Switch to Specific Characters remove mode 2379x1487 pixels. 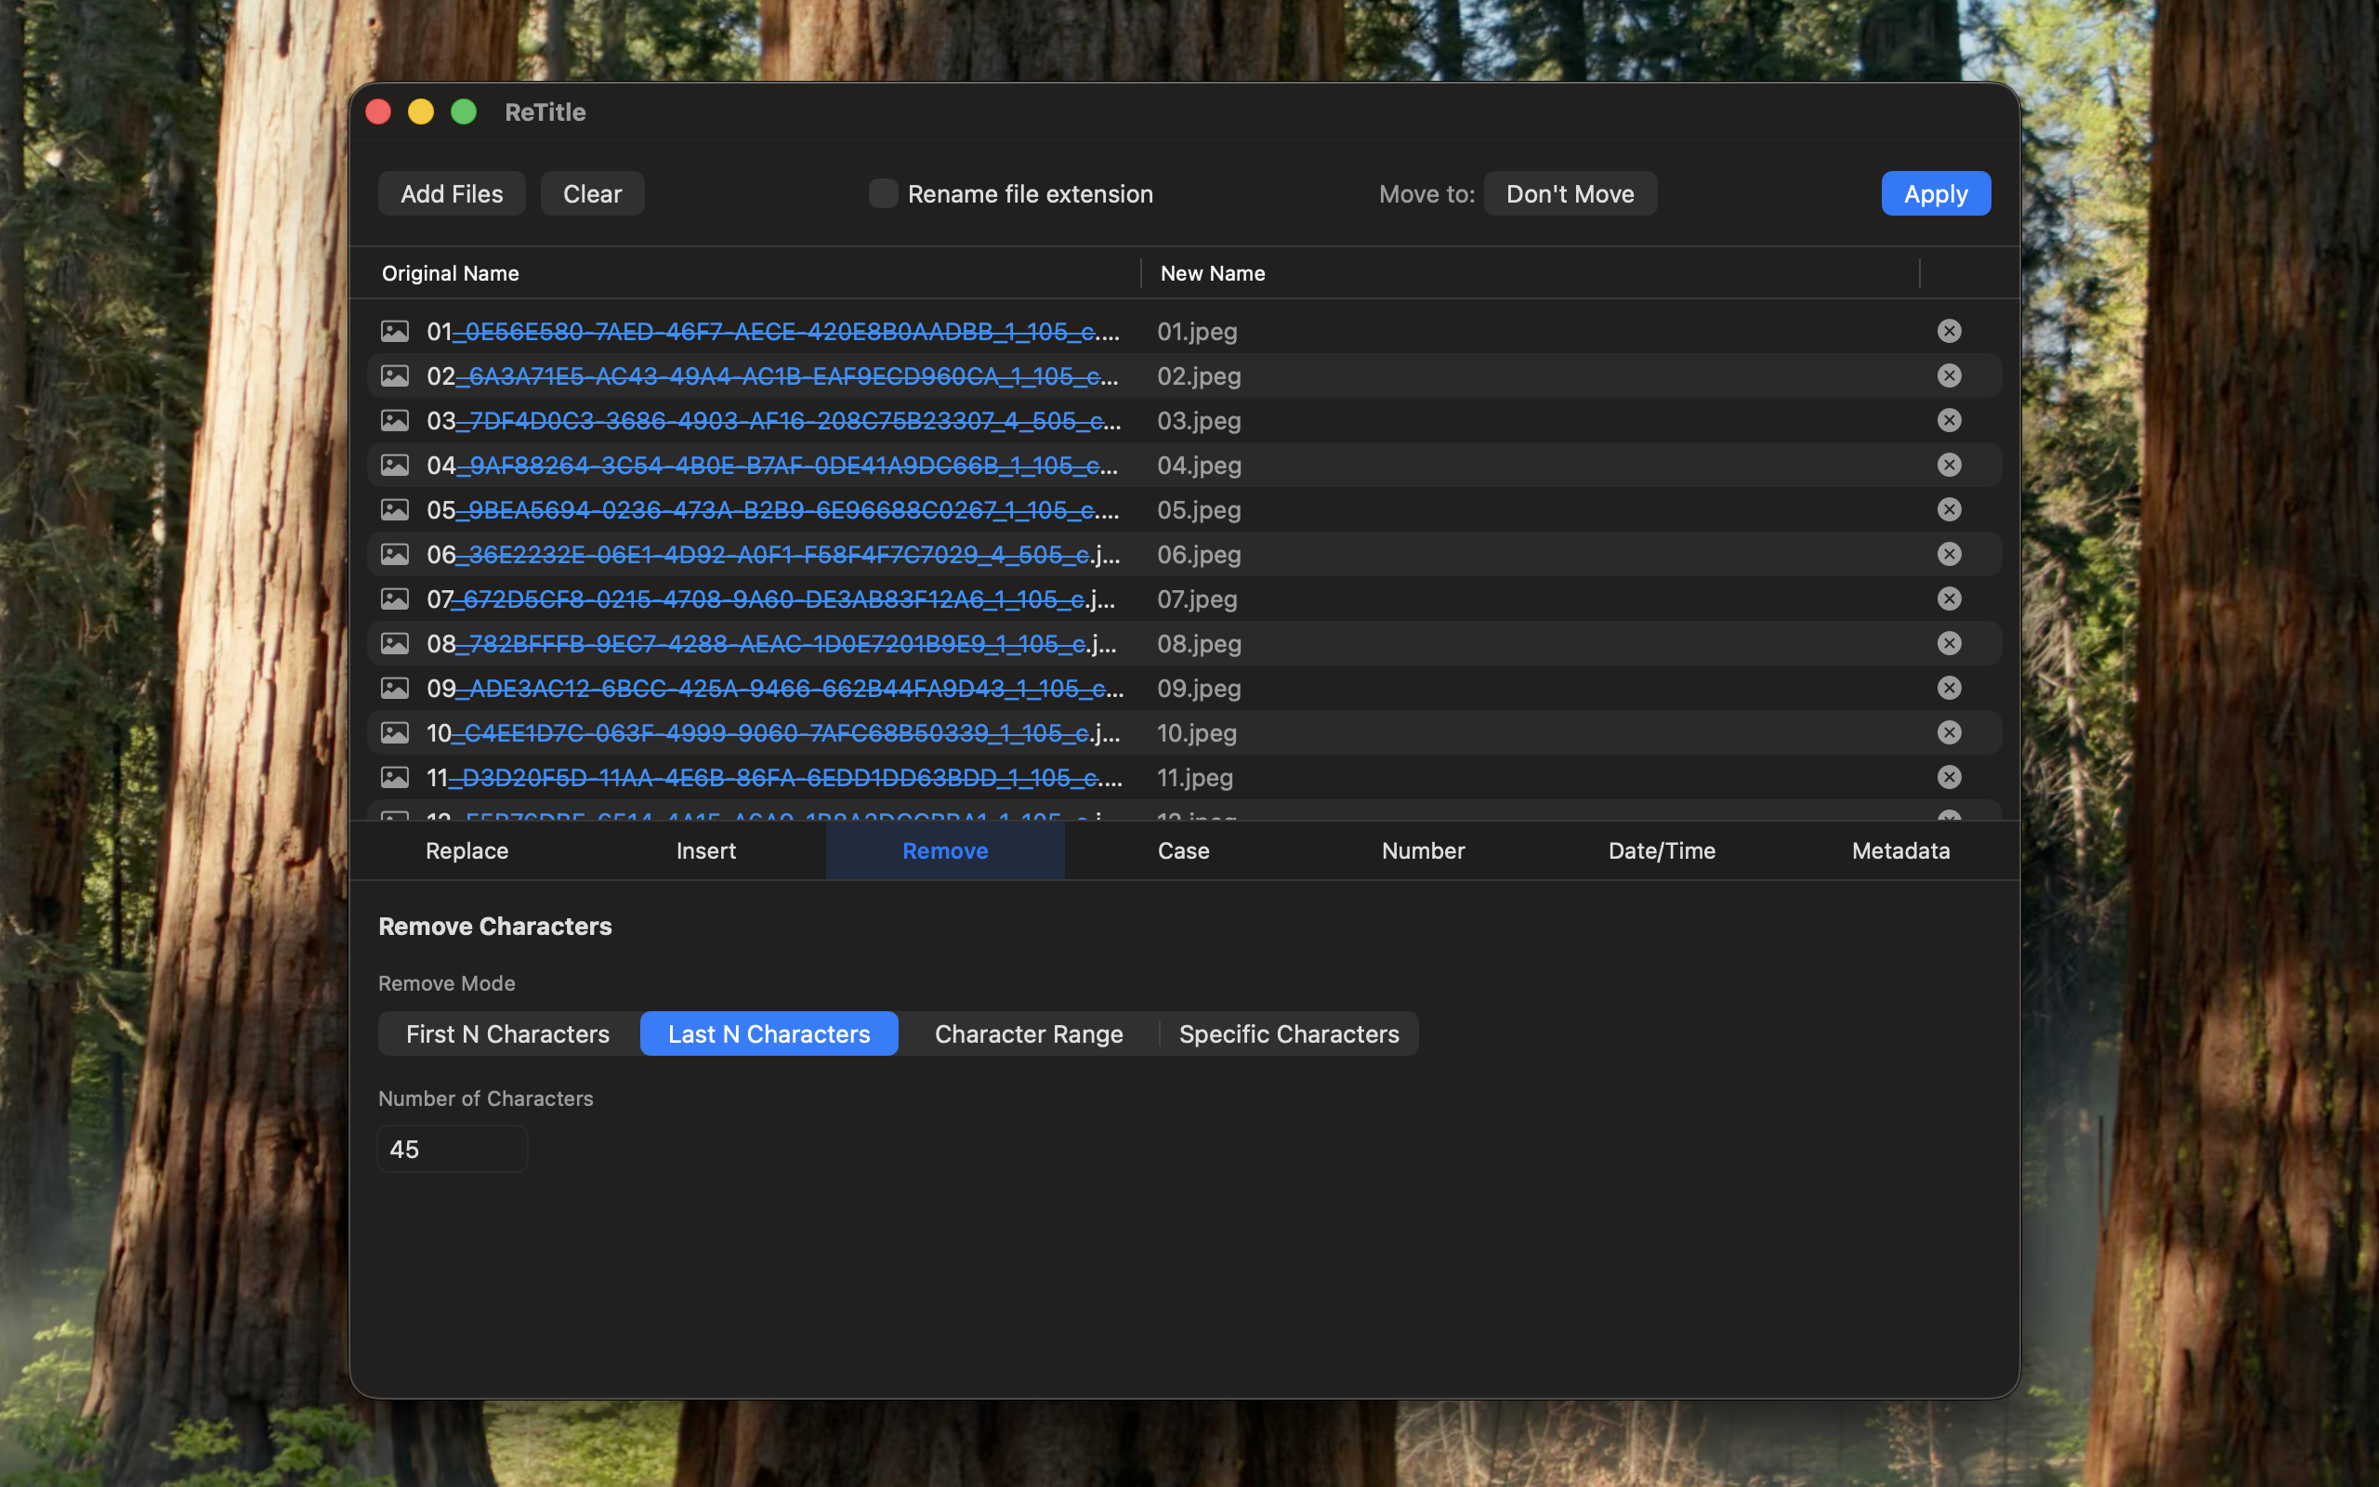point(1289,1033)
